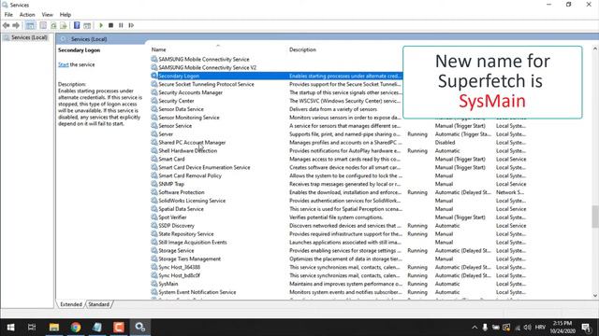
Task: Toggle the Show/Hide Action Pane toolbar icon
Action: point(87,25)
